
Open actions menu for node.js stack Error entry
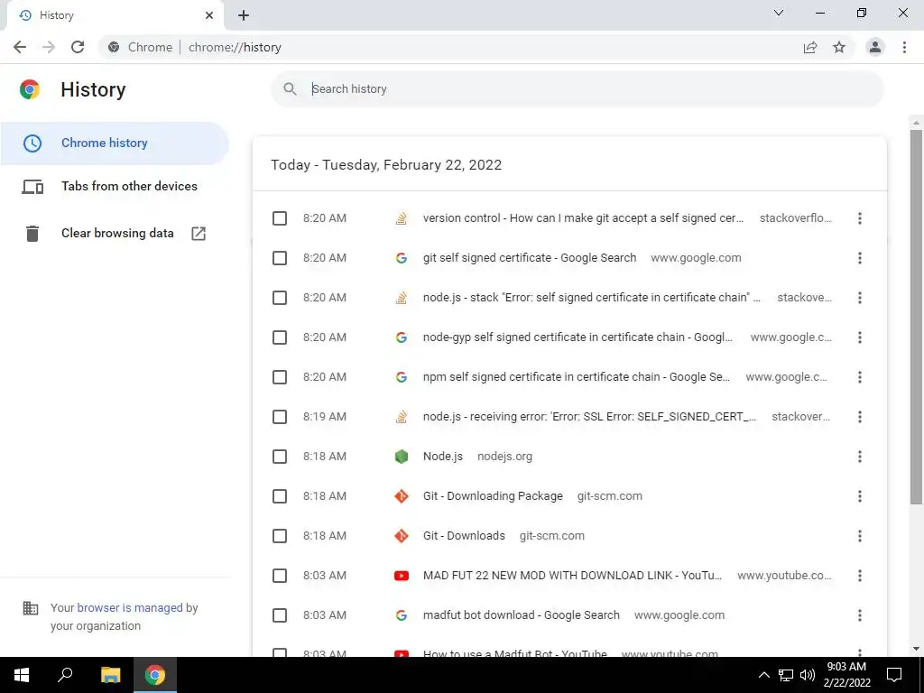860,298
